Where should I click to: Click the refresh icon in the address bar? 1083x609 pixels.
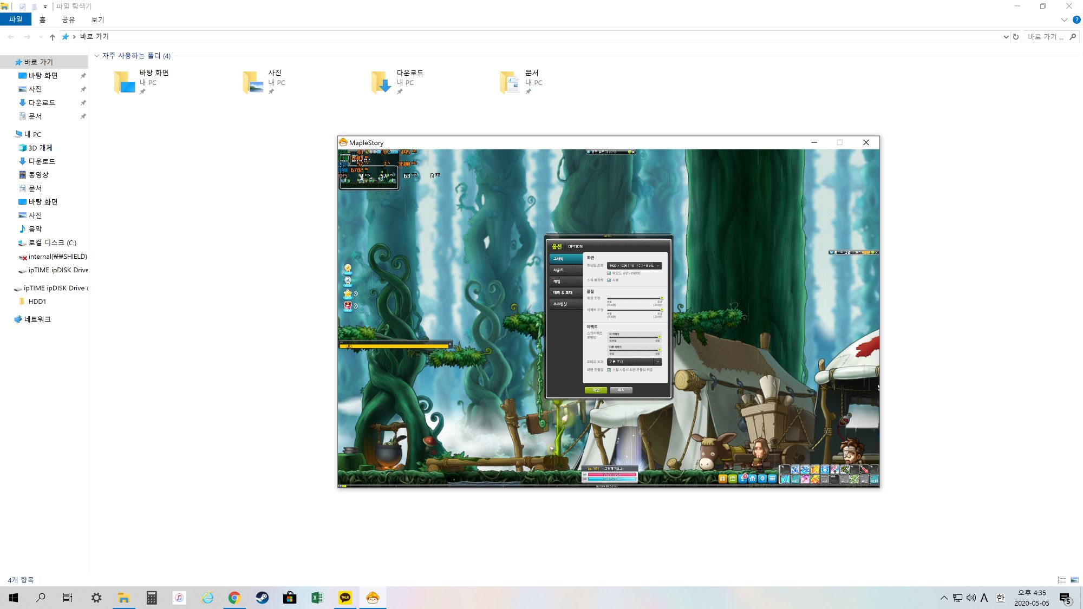click(x=1016, y=37)
